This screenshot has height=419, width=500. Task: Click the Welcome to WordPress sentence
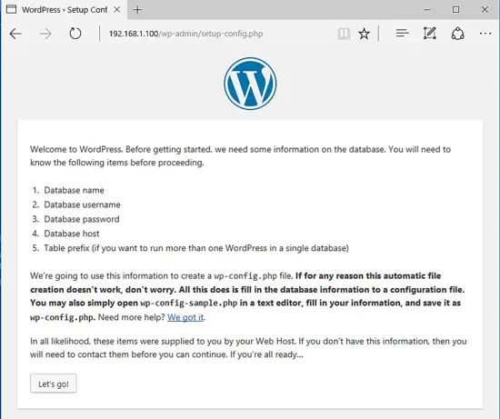click(x=240, y=156)
